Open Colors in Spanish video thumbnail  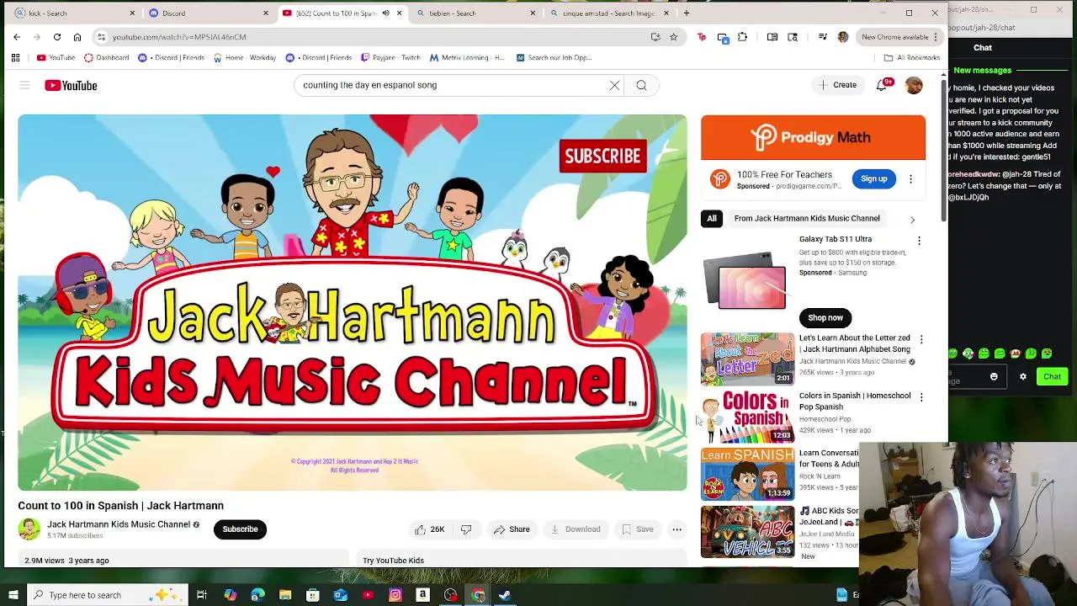(x=747, y=417)
